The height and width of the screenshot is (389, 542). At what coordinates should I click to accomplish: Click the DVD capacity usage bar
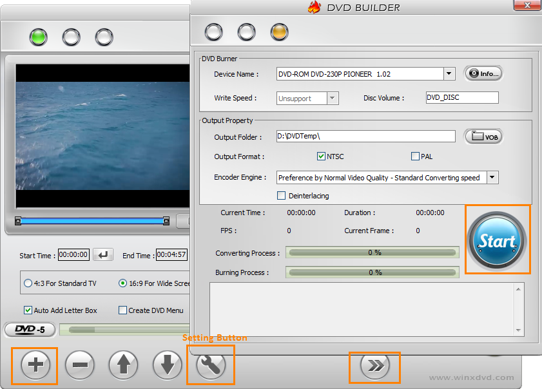(124, 330)
